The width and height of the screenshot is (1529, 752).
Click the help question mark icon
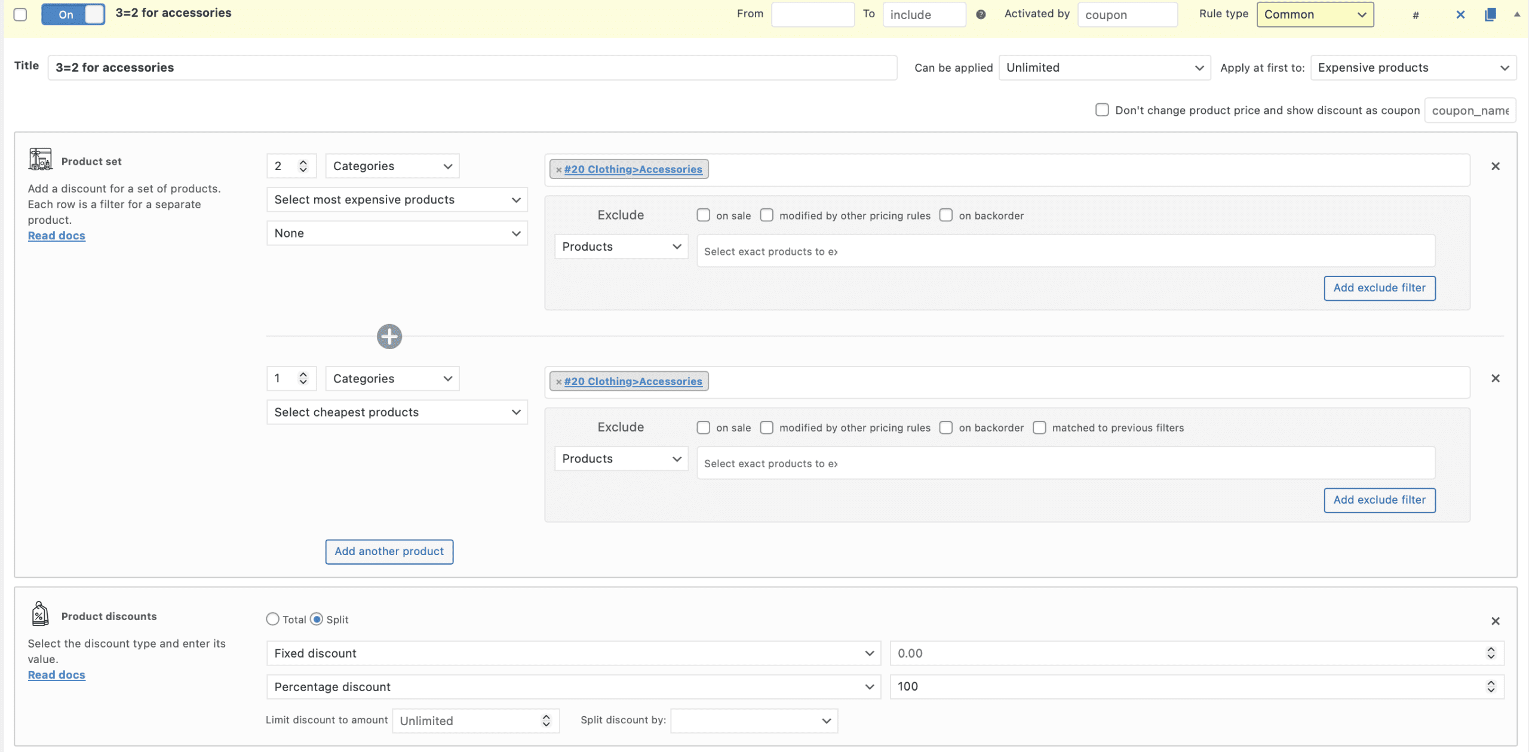click(980, 14)
